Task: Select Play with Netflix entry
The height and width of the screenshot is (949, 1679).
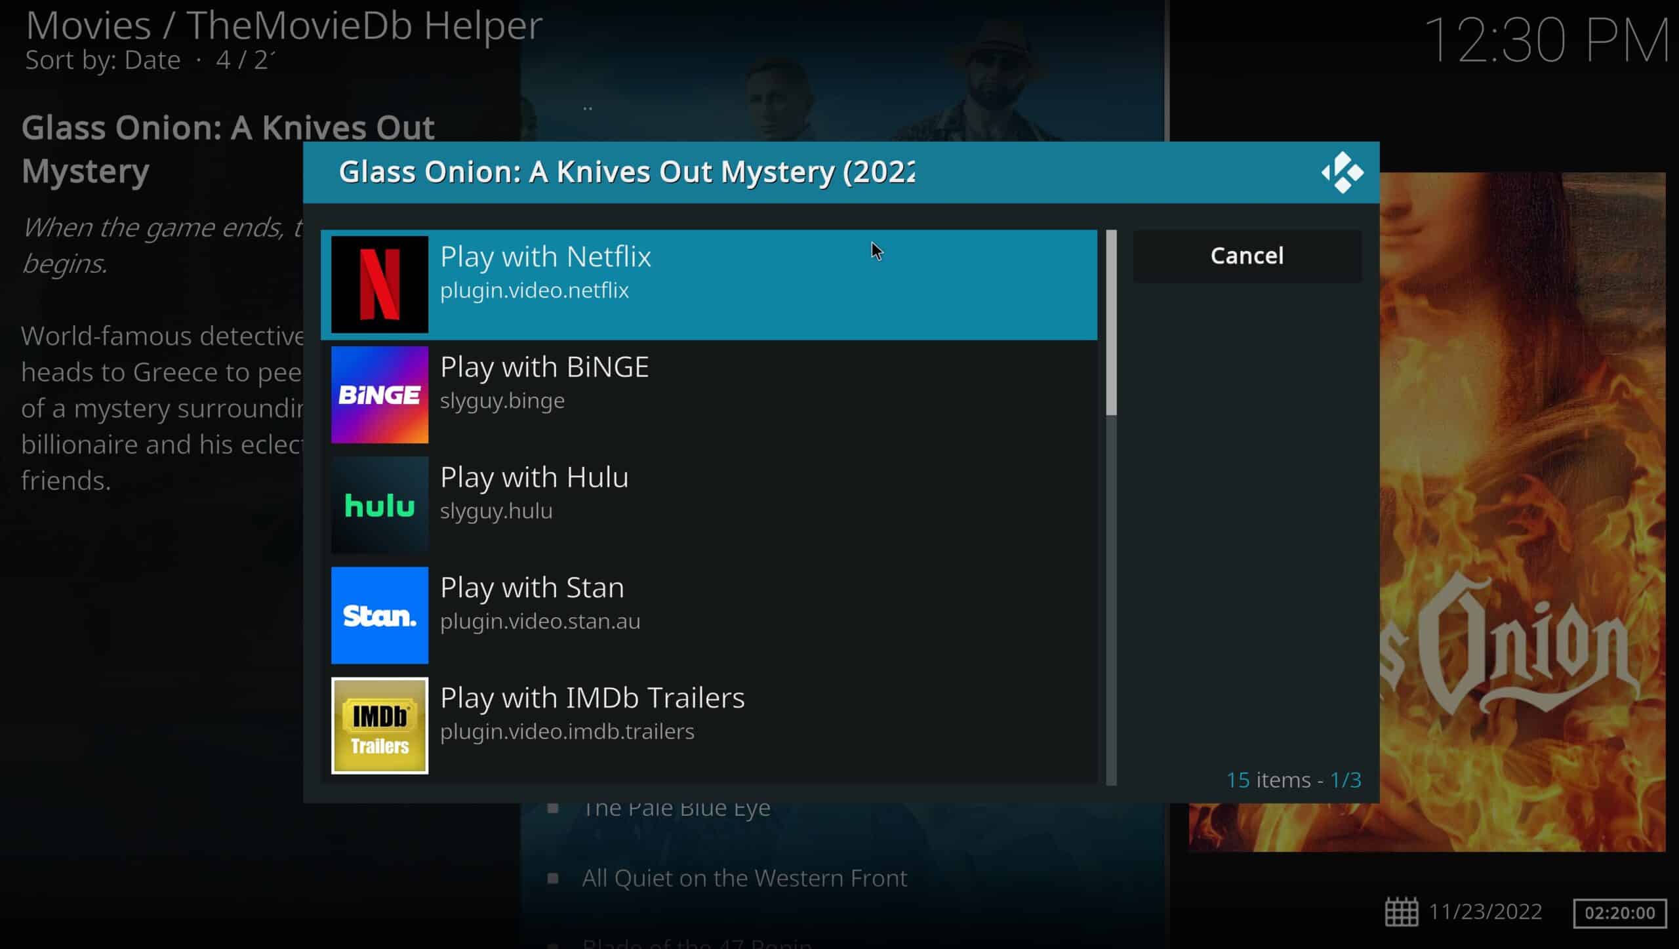Action: 709,285
